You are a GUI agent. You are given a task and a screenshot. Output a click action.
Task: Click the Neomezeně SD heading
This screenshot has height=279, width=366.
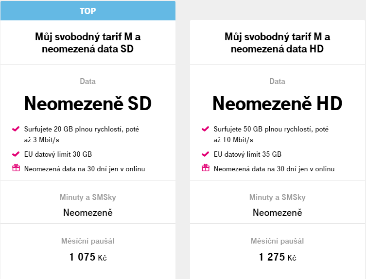coord(87,103)
